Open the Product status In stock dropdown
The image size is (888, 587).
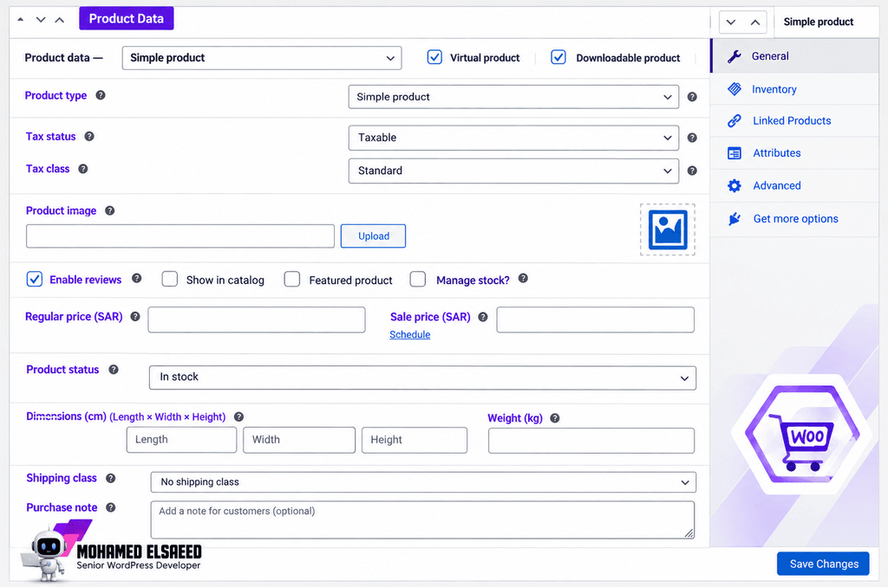pyautogui.click(x=422, y=377)
